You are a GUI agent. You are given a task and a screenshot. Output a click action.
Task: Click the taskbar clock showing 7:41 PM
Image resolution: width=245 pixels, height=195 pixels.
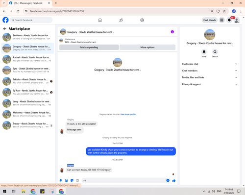tap(229, 191)
